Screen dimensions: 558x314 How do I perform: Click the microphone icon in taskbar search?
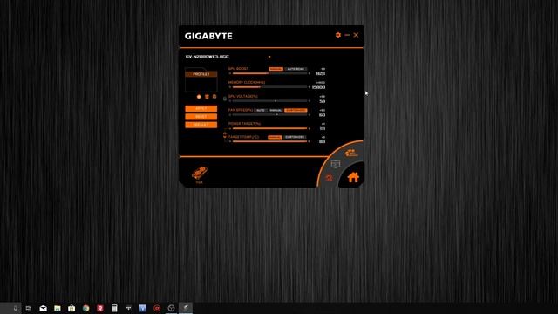click(16, 308)
